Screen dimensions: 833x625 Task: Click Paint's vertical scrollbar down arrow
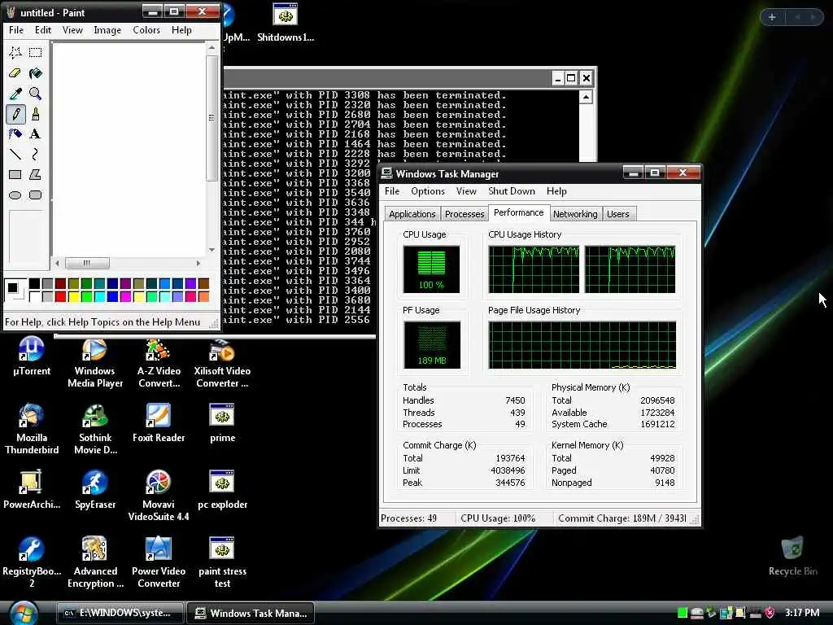212,250
